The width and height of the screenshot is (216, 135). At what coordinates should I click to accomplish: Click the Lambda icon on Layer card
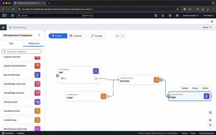(104, 96)
